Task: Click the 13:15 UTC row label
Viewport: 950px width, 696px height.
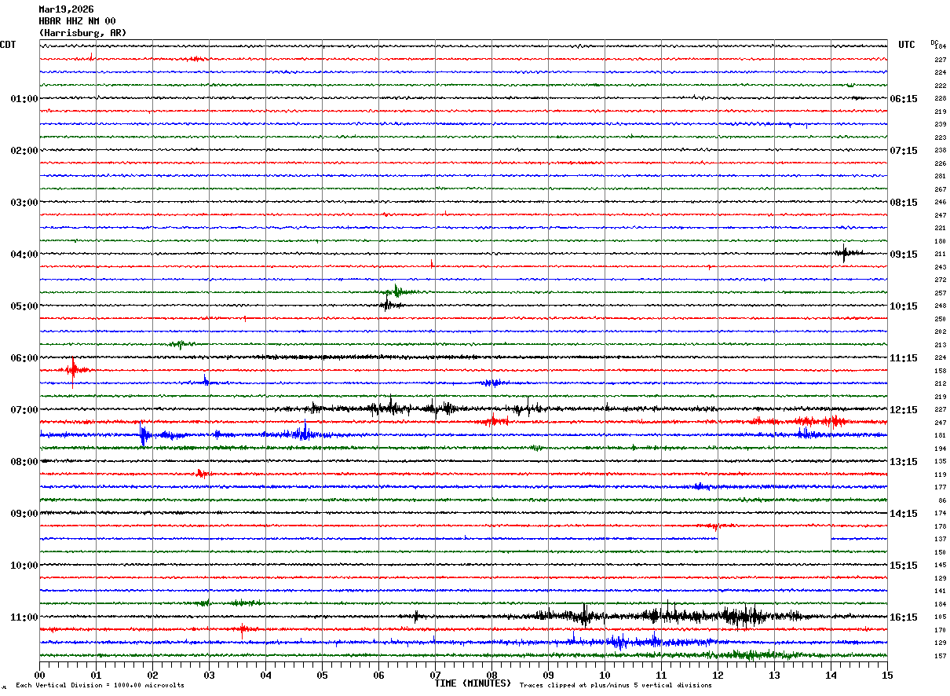Action: (x=904, y=462)
